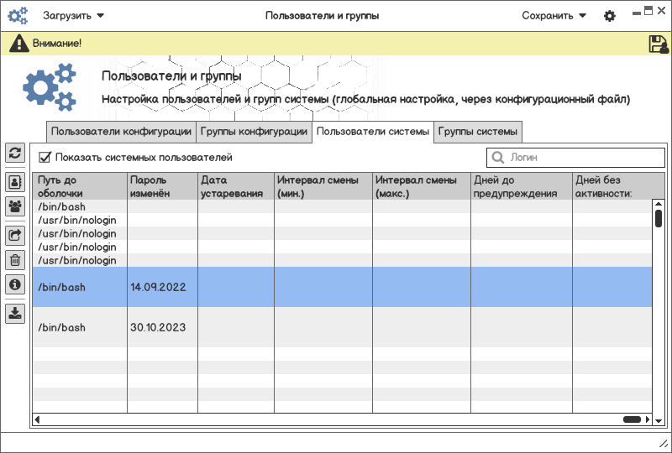The image size is (672, 453).
Task: Click the info icon in left sidebar
Action: click(x=15, y=284)
